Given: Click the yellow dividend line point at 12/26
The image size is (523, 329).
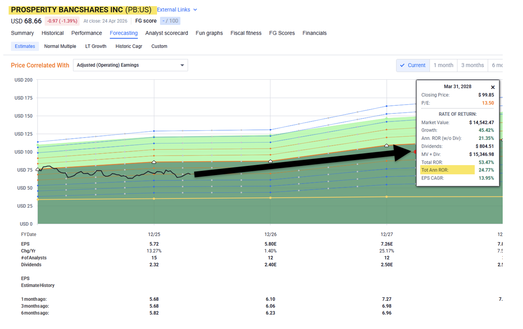Looking at the screenshot, I should pos(270,198).
